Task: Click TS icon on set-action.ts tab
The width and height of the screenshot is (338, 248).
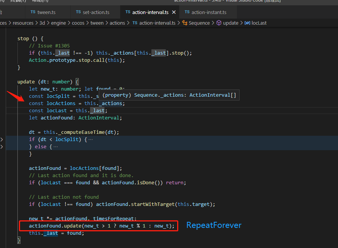Action: click(78, 12)
